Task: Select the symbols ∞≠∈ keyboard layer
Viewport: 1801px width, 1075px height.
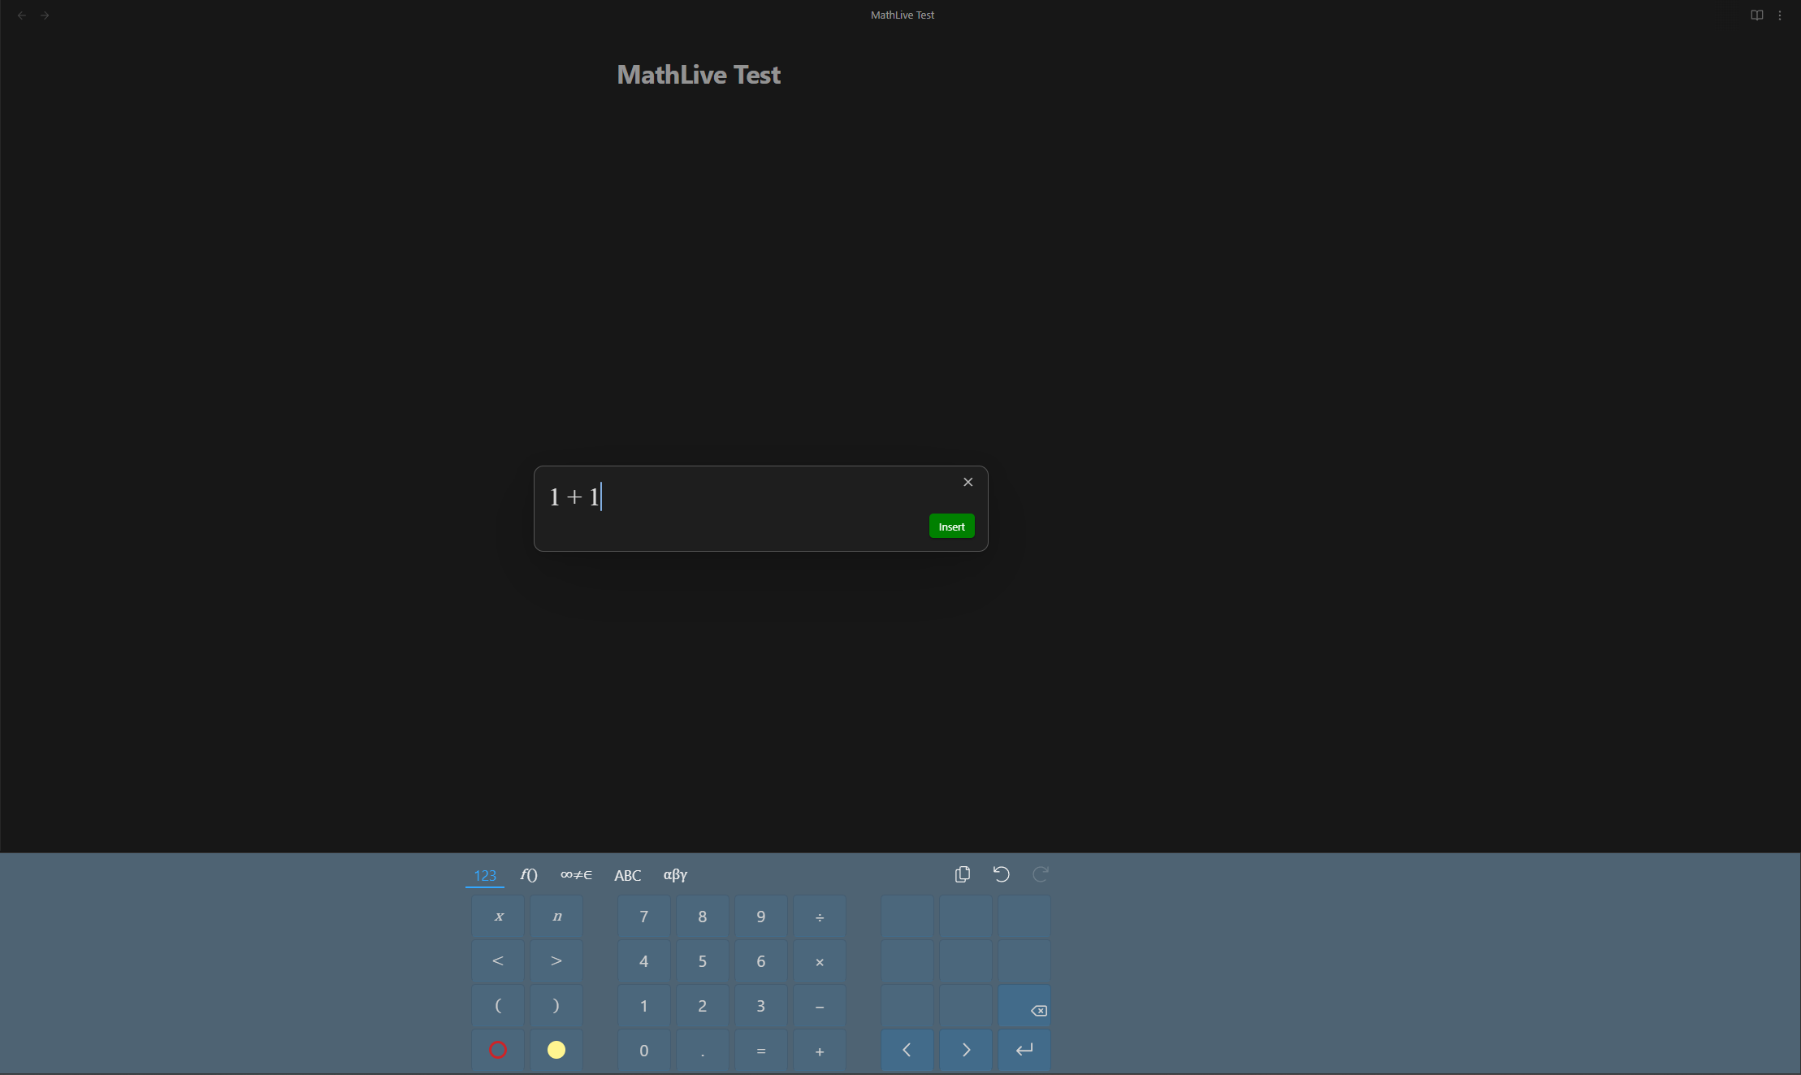Action: click(575, 875)
